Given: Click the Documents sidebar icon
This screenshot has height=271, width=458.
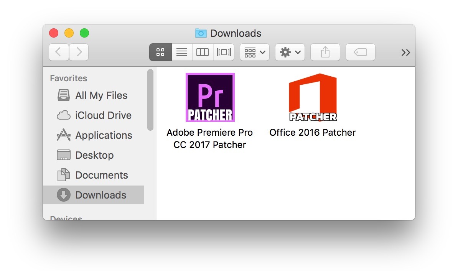Looking at the screenshot, I should click(x=63, y=175).
